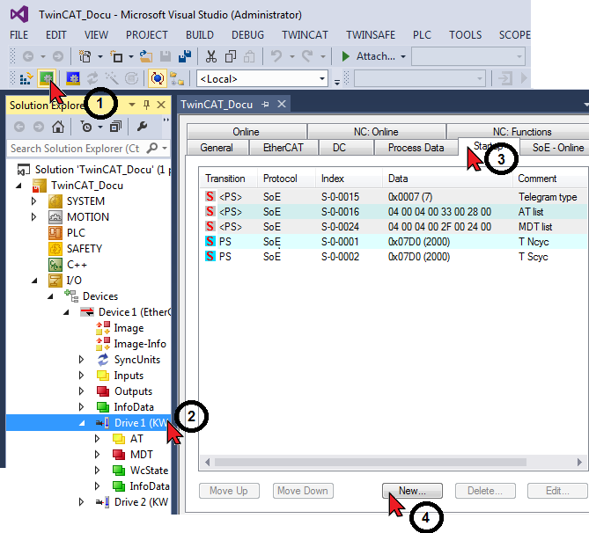Select the S-0-0015 Telegram type row

point(394,197)
